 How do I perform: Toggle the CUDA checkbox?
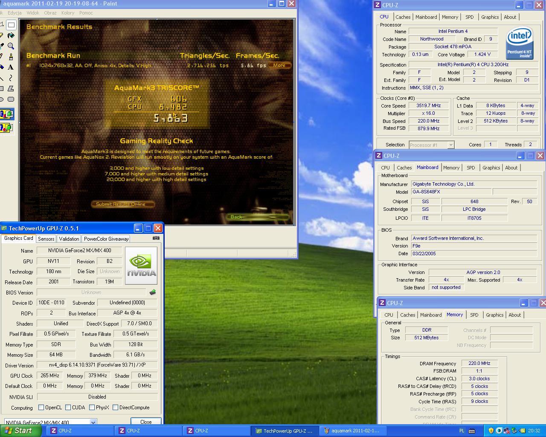[x=68, y=408]
